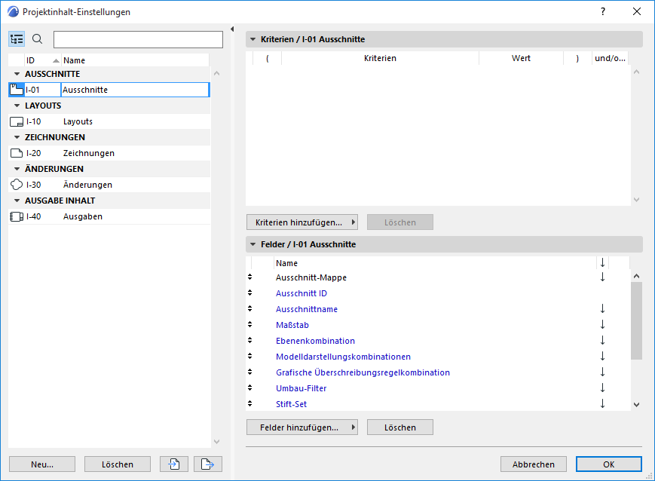
Task: Open the Felder hinzufügen dropdown
Action: click(x=301, y=427)
